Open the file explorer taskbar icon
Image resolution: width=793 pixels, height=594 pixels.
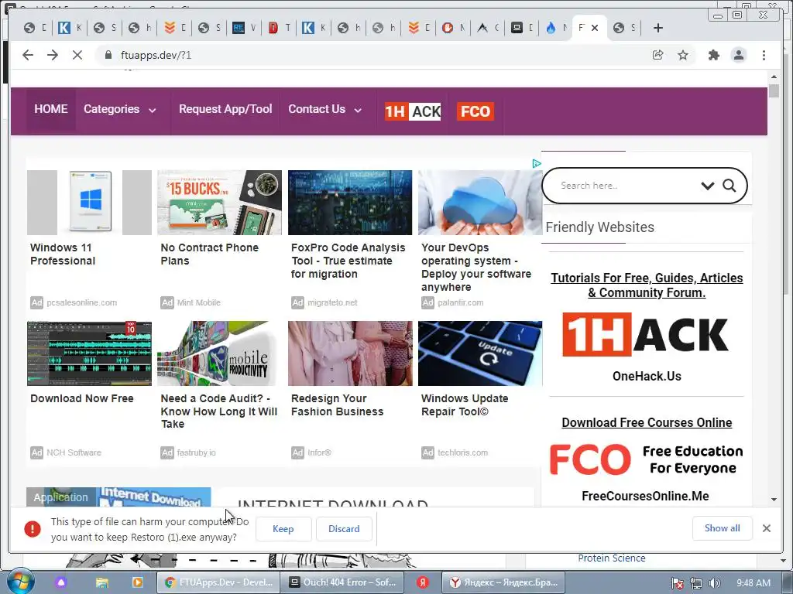tap(102, 582)
